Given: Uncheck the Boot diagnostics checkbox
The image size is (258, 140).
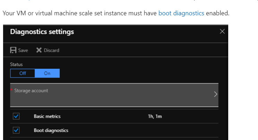Looking at the screenshot, I should coord(16,130).
